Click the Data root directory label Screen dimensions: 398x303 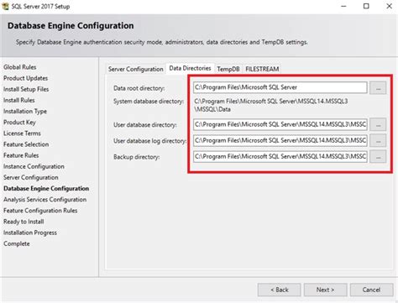tap(139, 88)
